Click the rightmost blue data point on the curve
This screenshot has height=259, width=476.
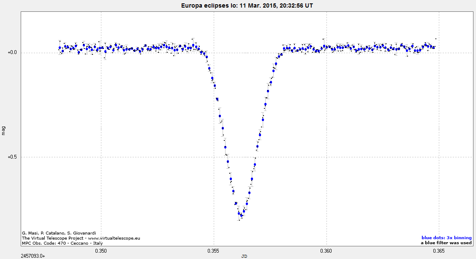tap(434, 47)
